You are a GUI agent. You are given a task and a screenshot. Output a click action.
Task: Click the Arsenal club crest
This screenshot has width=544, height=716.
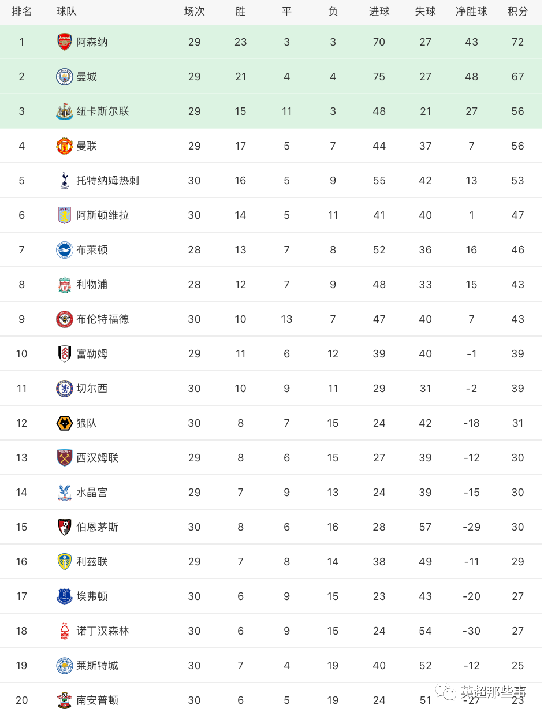[64, 42]
